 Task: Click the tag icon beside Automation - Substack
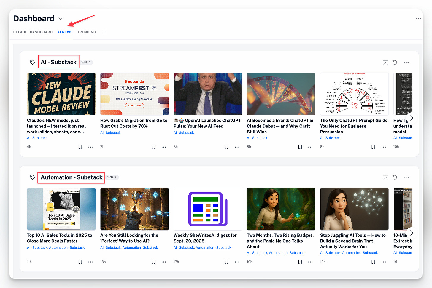pos(33,177)
